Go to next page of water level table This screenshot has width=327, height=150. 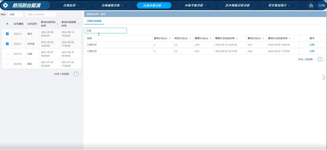tap(324, 59)
